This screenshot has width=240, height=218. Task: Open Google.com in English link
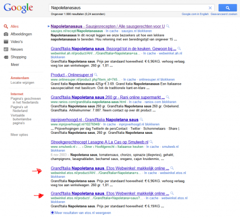(x=195, y=14)
